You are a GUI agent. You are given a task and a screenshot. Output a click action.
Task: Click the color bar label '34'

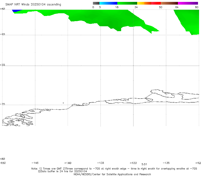click(136, 7)
